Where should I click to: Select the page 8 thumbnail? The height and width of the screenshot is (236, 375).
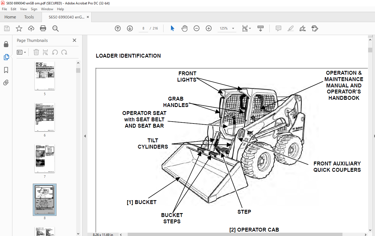(45, 200)
